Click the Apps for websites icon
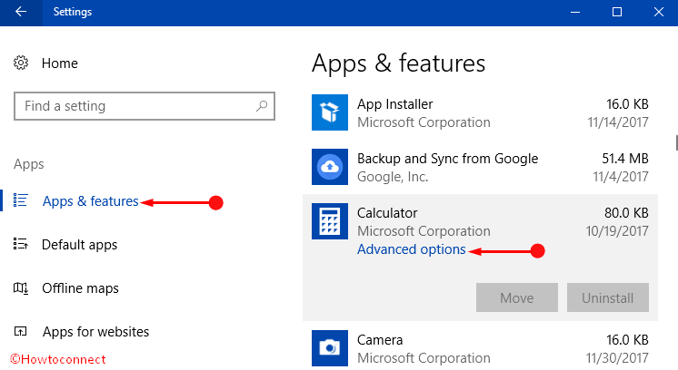678x370 pixels. click(x=20, y=331)
